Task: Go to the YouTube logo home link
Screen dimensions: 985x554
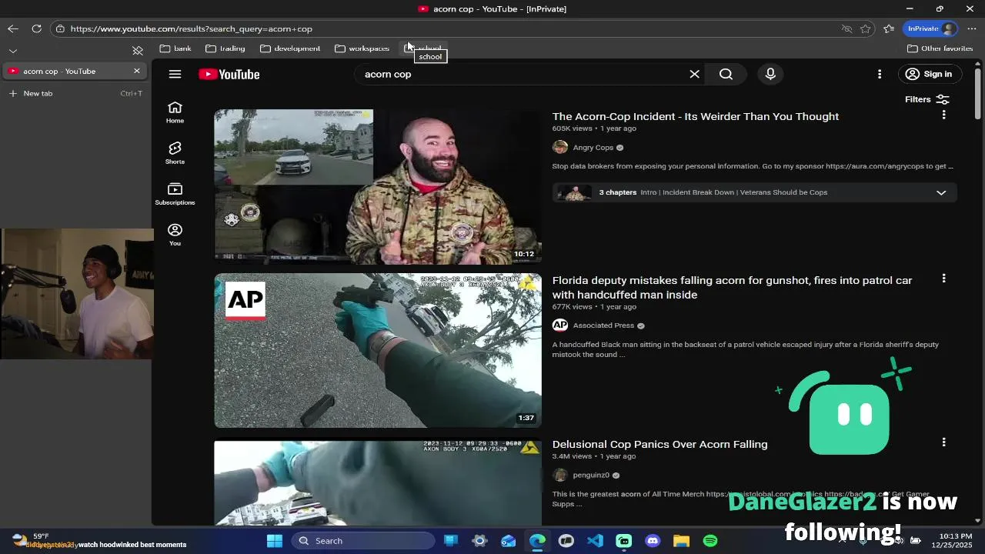Action: tap(229, 74)
